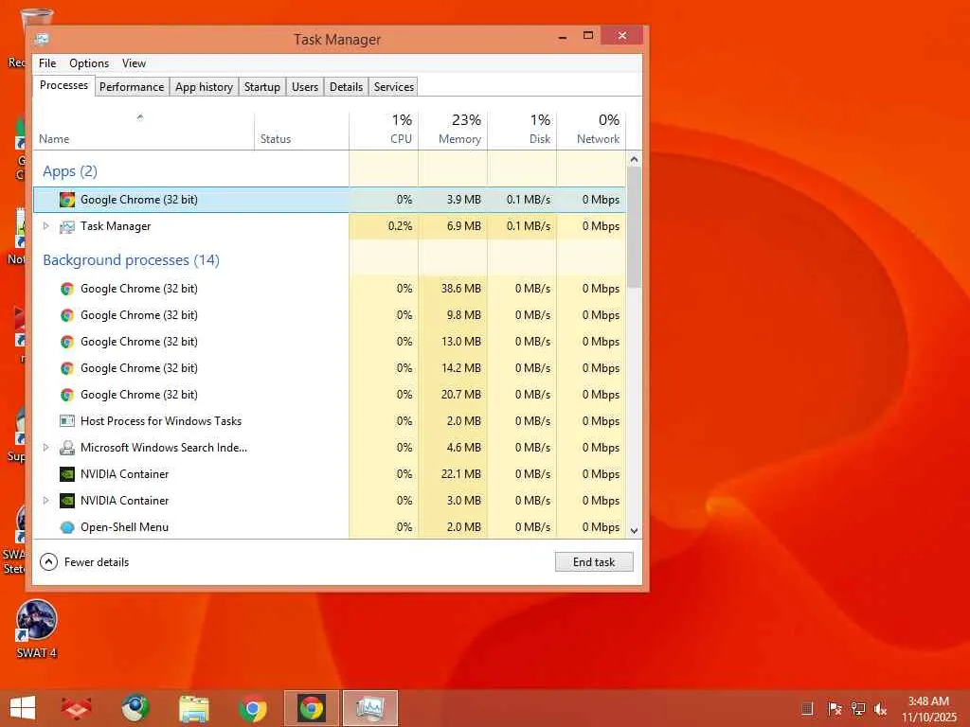Switch to the Startup tab
The image size is (970, 727).
click(262, 87)
